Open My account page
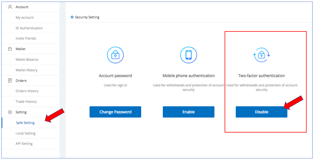Viewport: 314px width, 160px height. [24, 18]
